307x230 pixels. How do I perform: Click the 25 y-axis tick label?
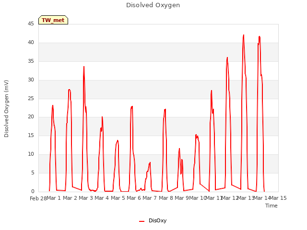(31, 98)
